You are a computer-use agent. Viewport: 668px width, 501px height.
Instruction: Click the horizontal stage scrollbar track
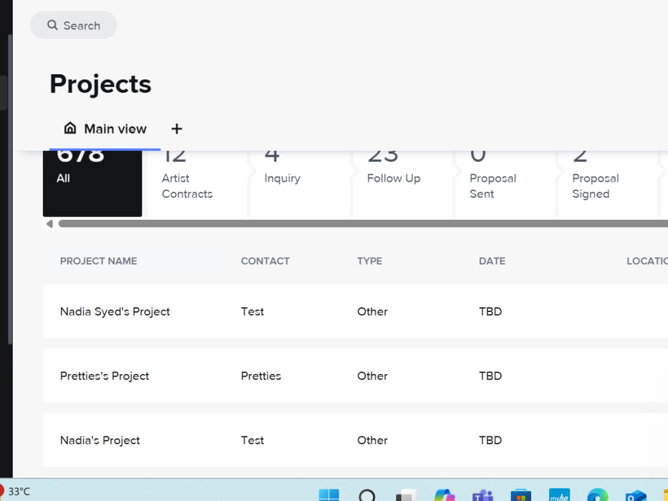pyautogui.click(x=363, y=224)
